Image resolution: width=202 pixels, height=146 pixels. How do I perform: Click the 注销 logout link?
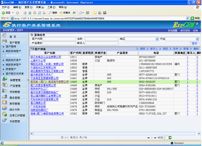195,30
